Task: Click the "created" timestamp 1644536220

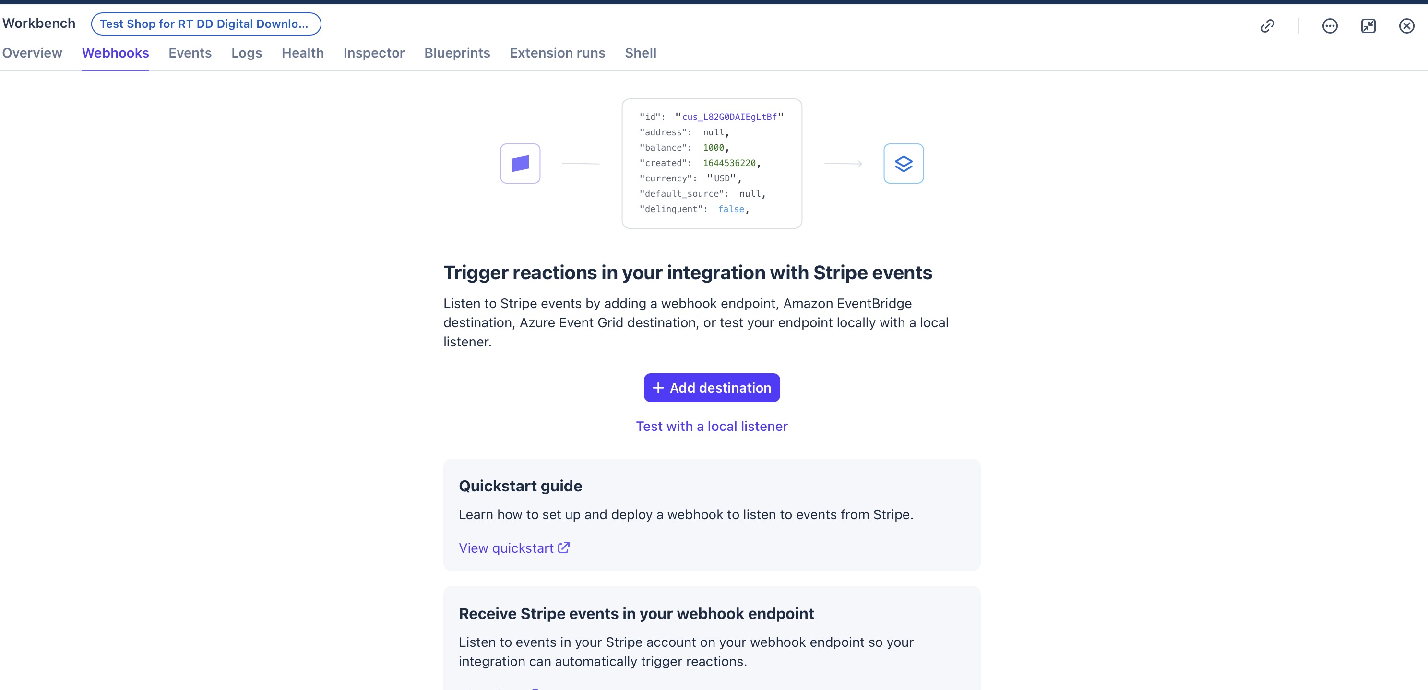Action: click(729, 163)
